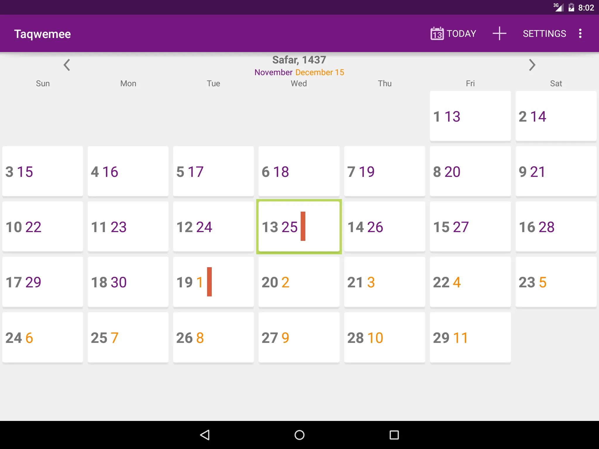Image resolution: width=599 pixels, height=449 pixels.
Task: Select day cell 18 30 on Monday
Action: point(128,282)
